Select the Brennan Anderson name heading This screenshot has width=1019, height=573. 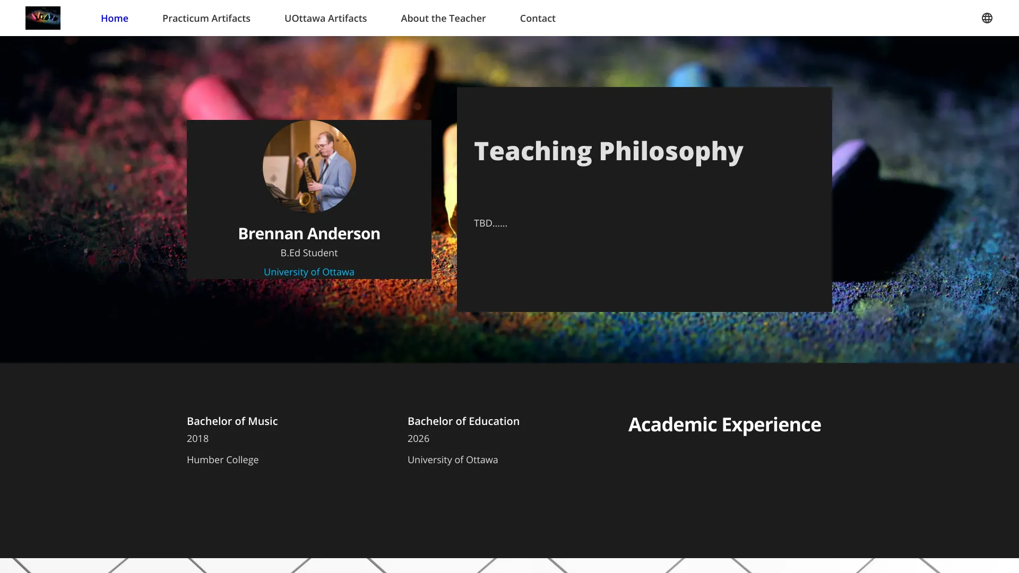point(309,233)
